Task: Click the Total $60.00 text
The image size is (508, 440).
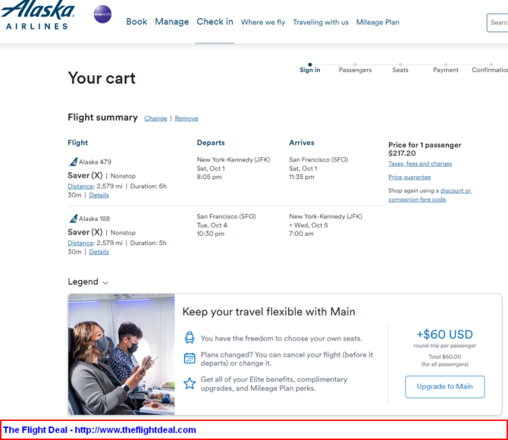Action: (x=445, y=357)
